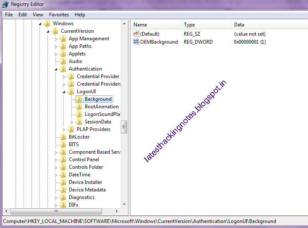The image size is (308, 228).
Task: Click the Registry Editor title bar icon
Action: click(5, 4)
